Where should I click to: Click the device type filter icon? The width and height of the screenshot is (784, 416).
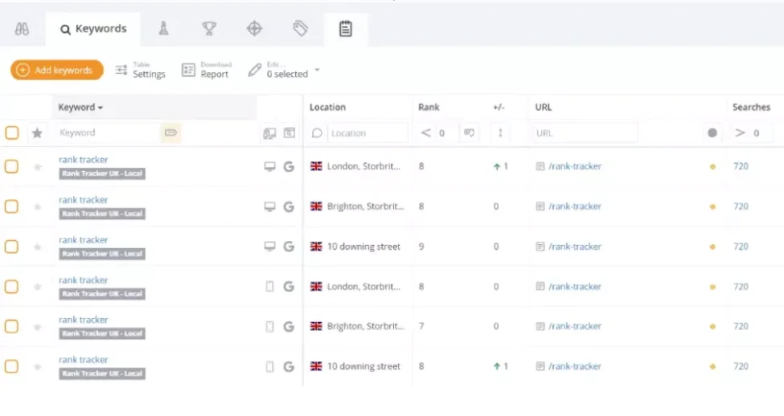point(269,133)
